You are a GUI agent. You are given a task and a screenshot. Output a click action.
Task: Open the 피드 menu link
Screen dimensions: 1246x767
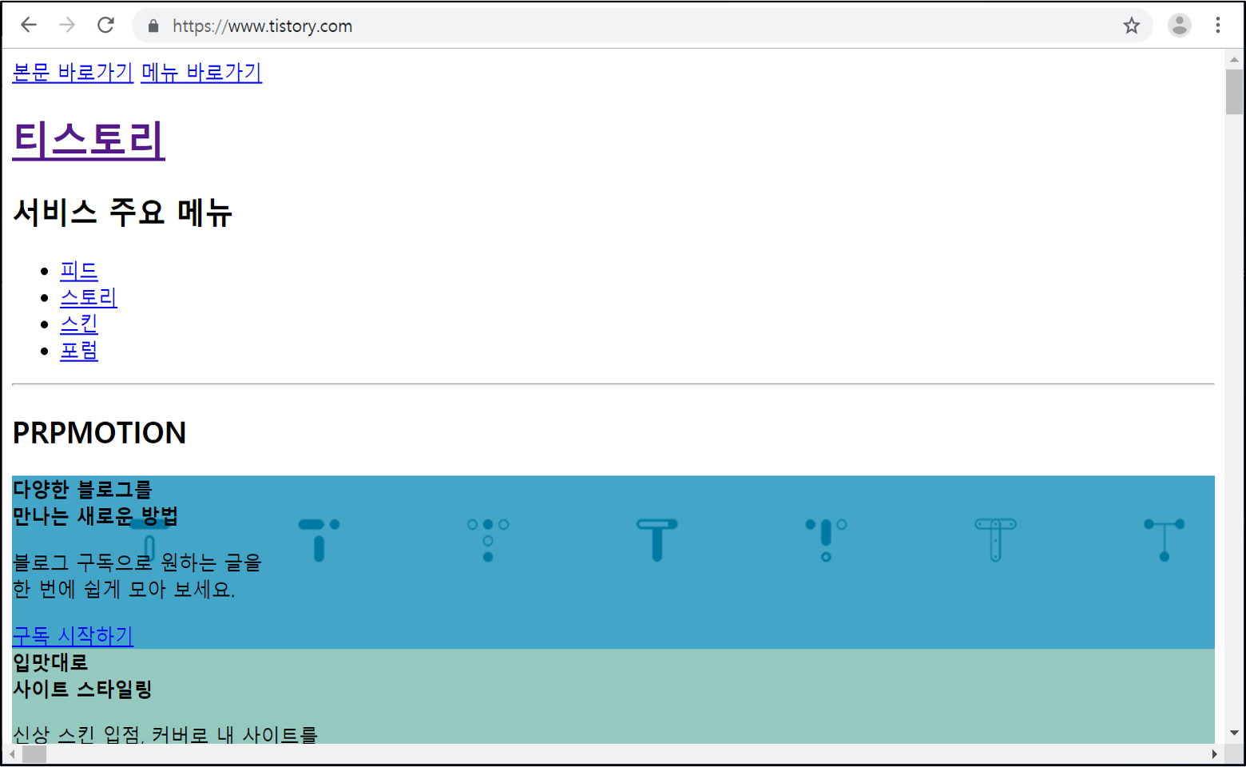point(79,271)
